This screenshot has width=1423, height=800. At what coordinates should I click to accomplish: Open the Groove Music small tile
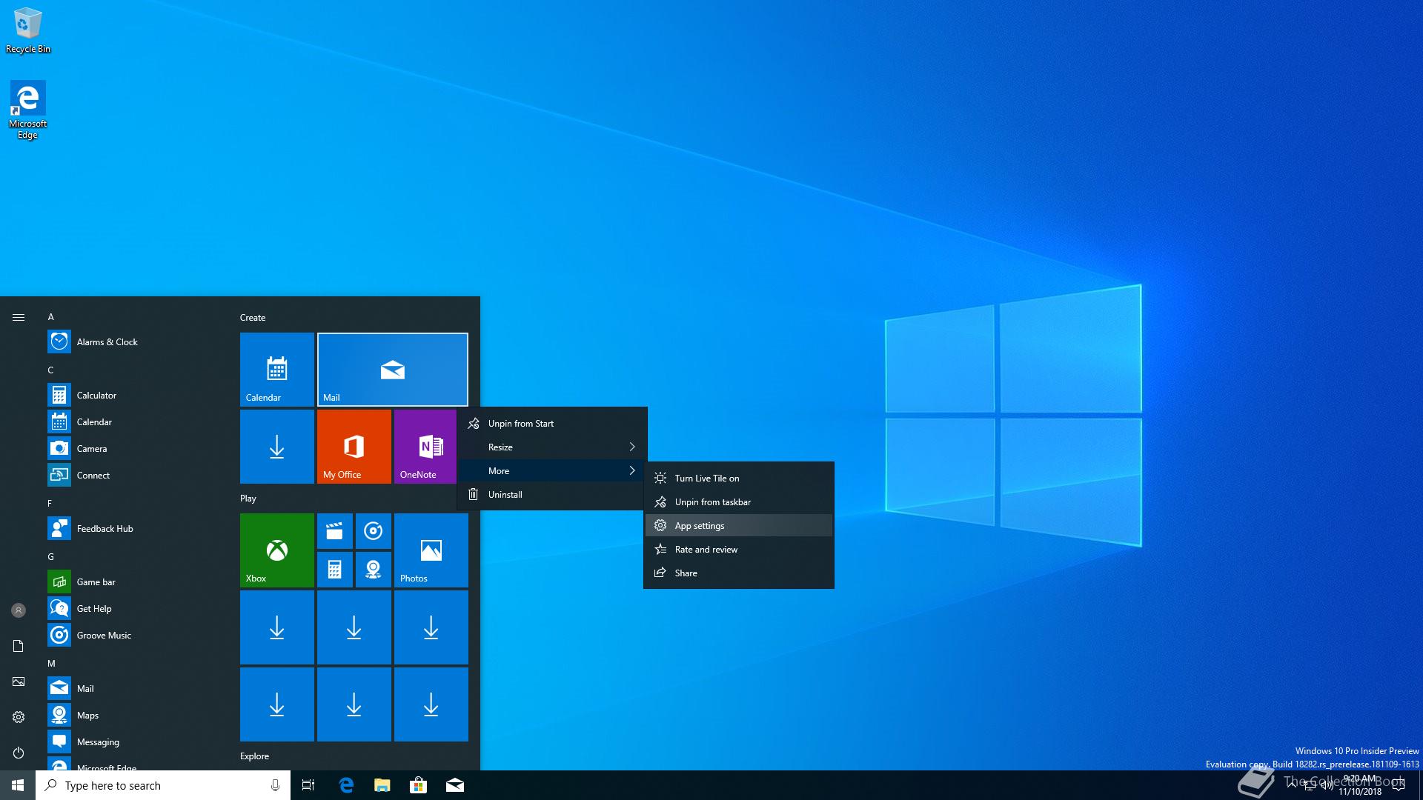pyautogui.click(x=374, y=531)
